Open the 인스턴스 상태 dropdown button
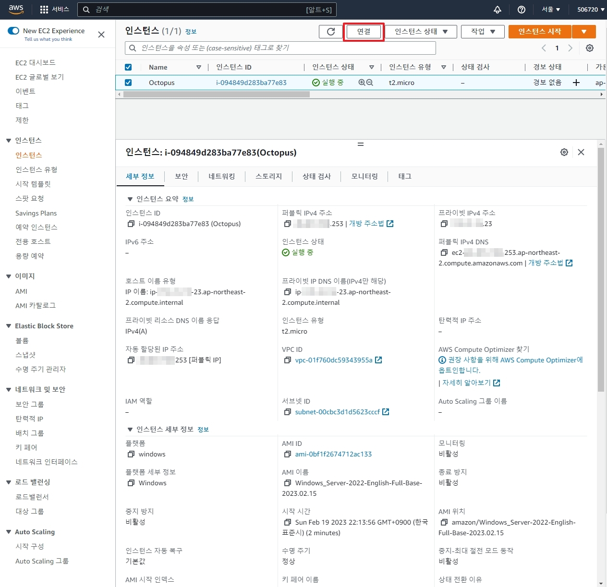The image size is (607, 587). [421, 32]
